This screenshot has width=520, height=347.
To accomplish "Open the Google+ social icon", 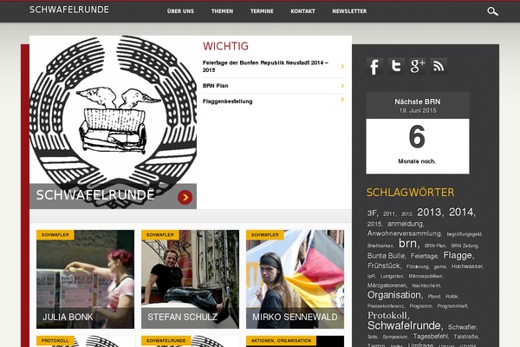I will (417, 66).
